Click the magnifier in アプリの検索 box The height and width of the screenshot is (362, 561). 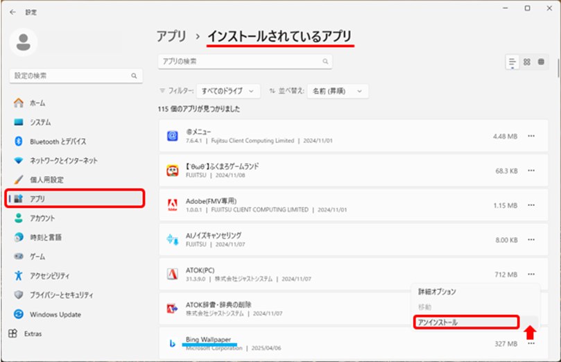point(325,62)
